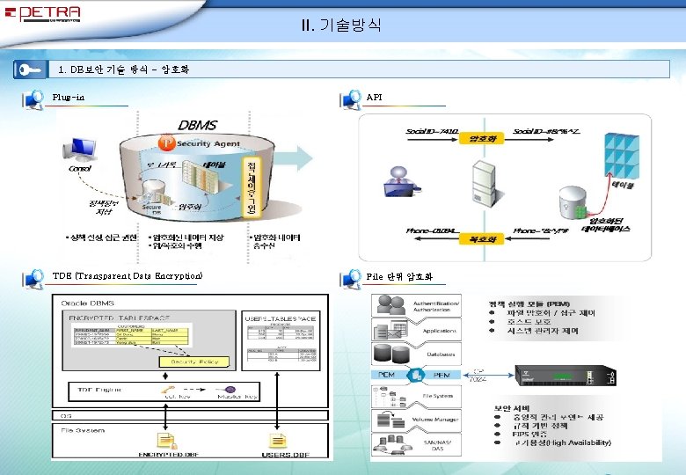
Task: Click the magnifier icon beside TDE heading
Action: point(33,279)
